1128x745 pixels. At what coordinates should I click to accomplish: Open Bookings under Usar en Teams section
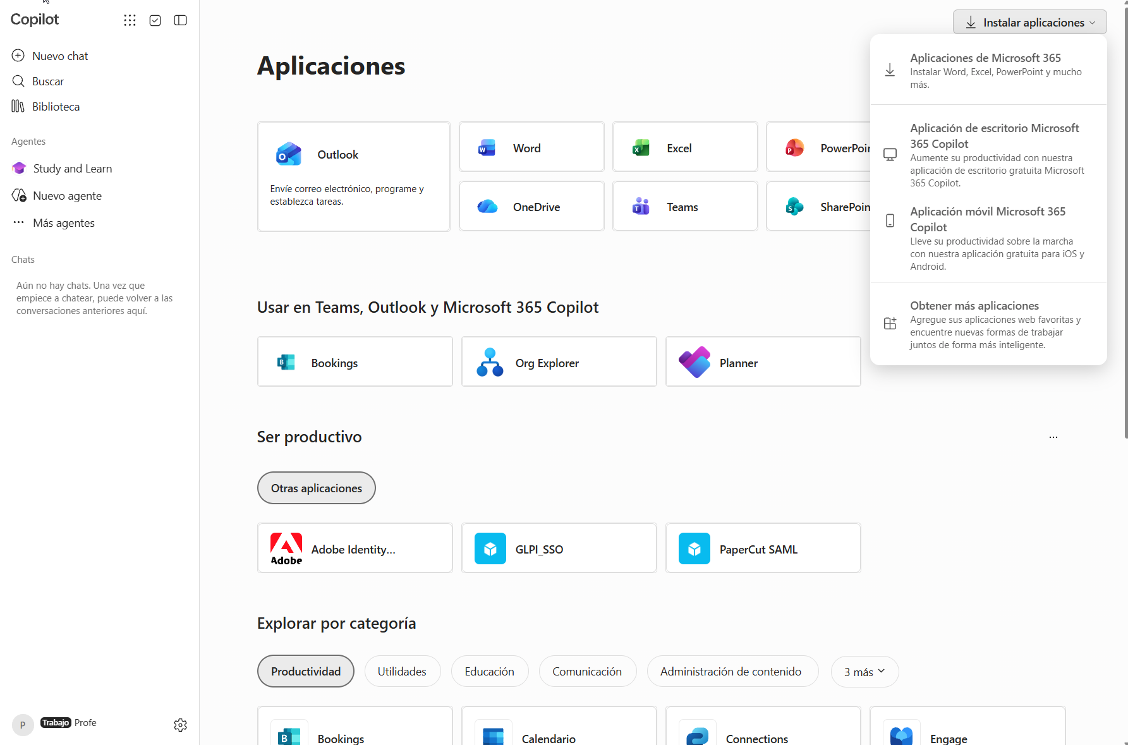(x=355, y=361)
